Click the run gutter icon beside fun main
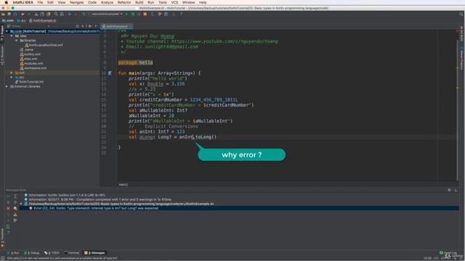This screenshot has height=261, width=465. tap(110, 73)
